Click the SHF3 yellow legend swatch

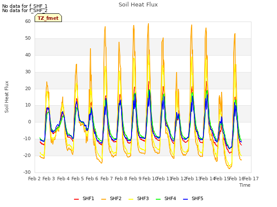[131, 199]
